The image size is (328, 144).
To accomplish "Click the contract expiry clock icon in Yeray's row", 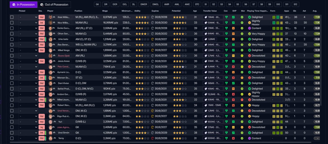I will pos(152,138).
